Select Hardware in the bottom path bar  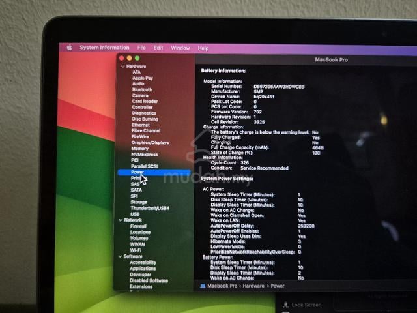[x=253, y=286]
